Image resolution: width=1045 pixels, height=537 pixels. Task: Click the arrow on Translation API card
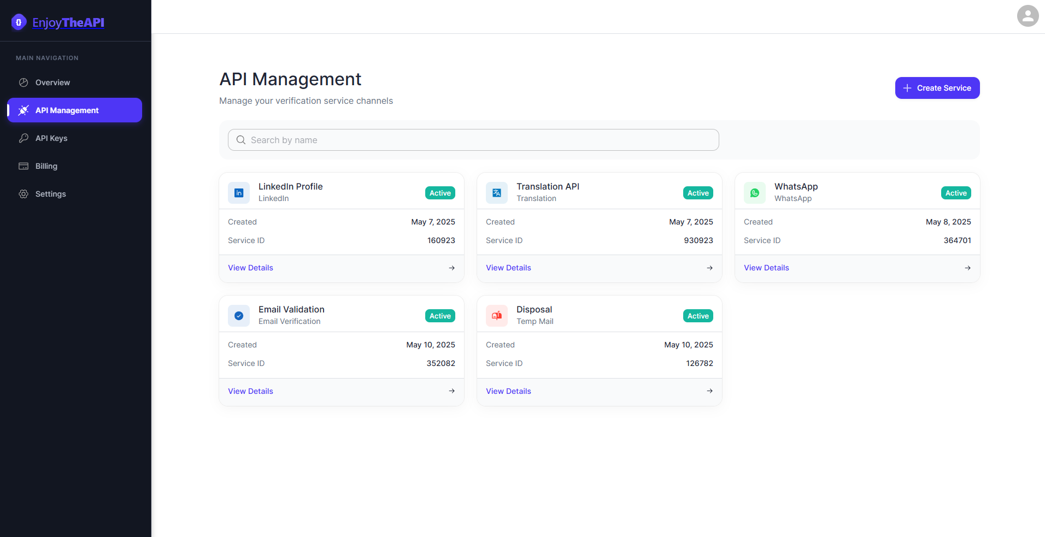(709, 268)
